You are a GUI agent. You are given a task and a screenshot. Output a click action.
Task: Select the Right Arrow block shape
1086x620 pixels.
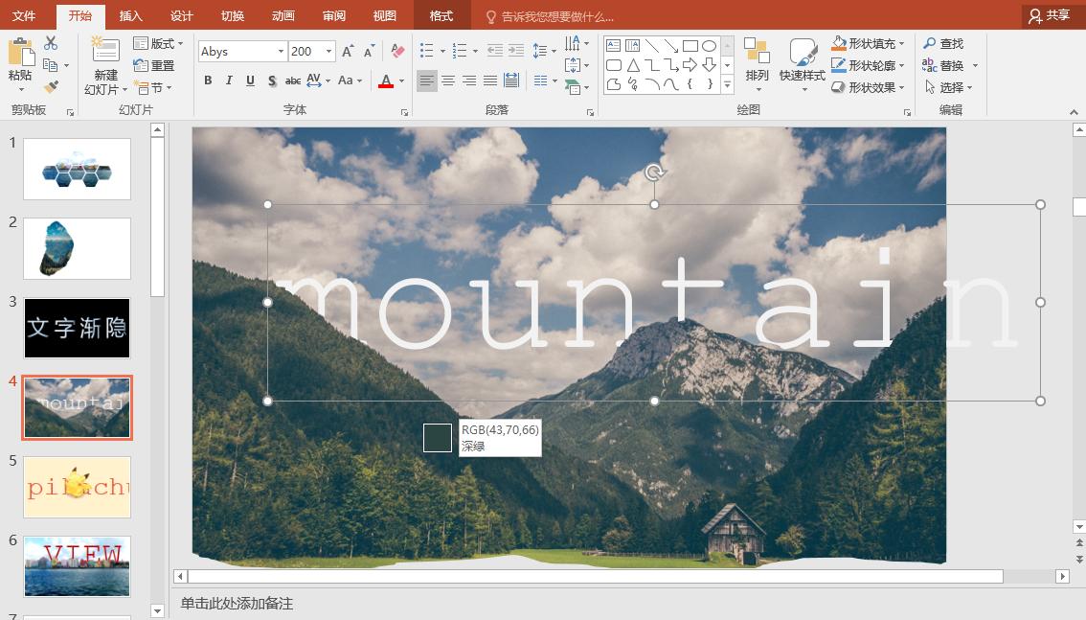point(690,65)
